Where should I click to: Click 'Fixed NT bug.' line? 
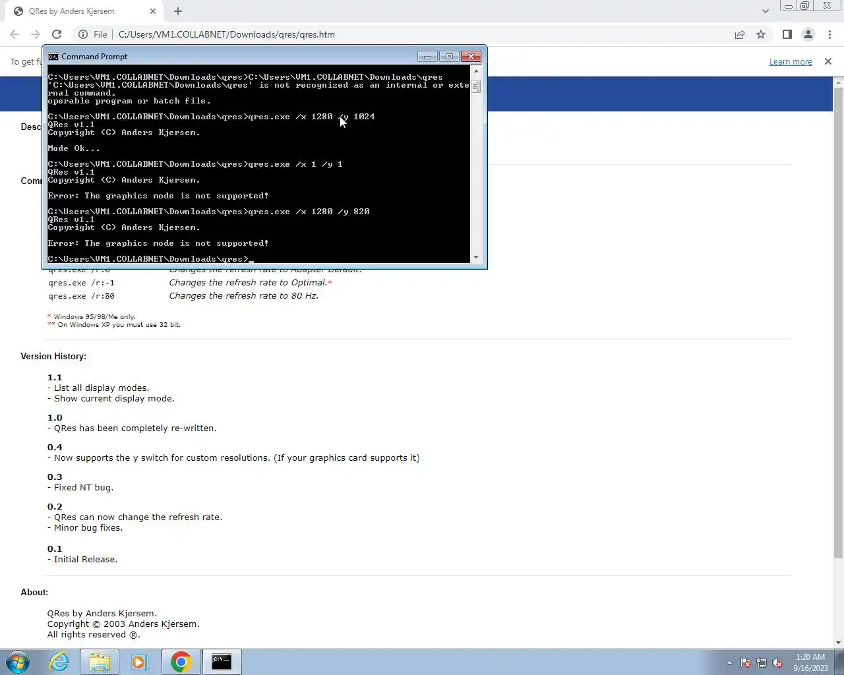tap(84, 488)
